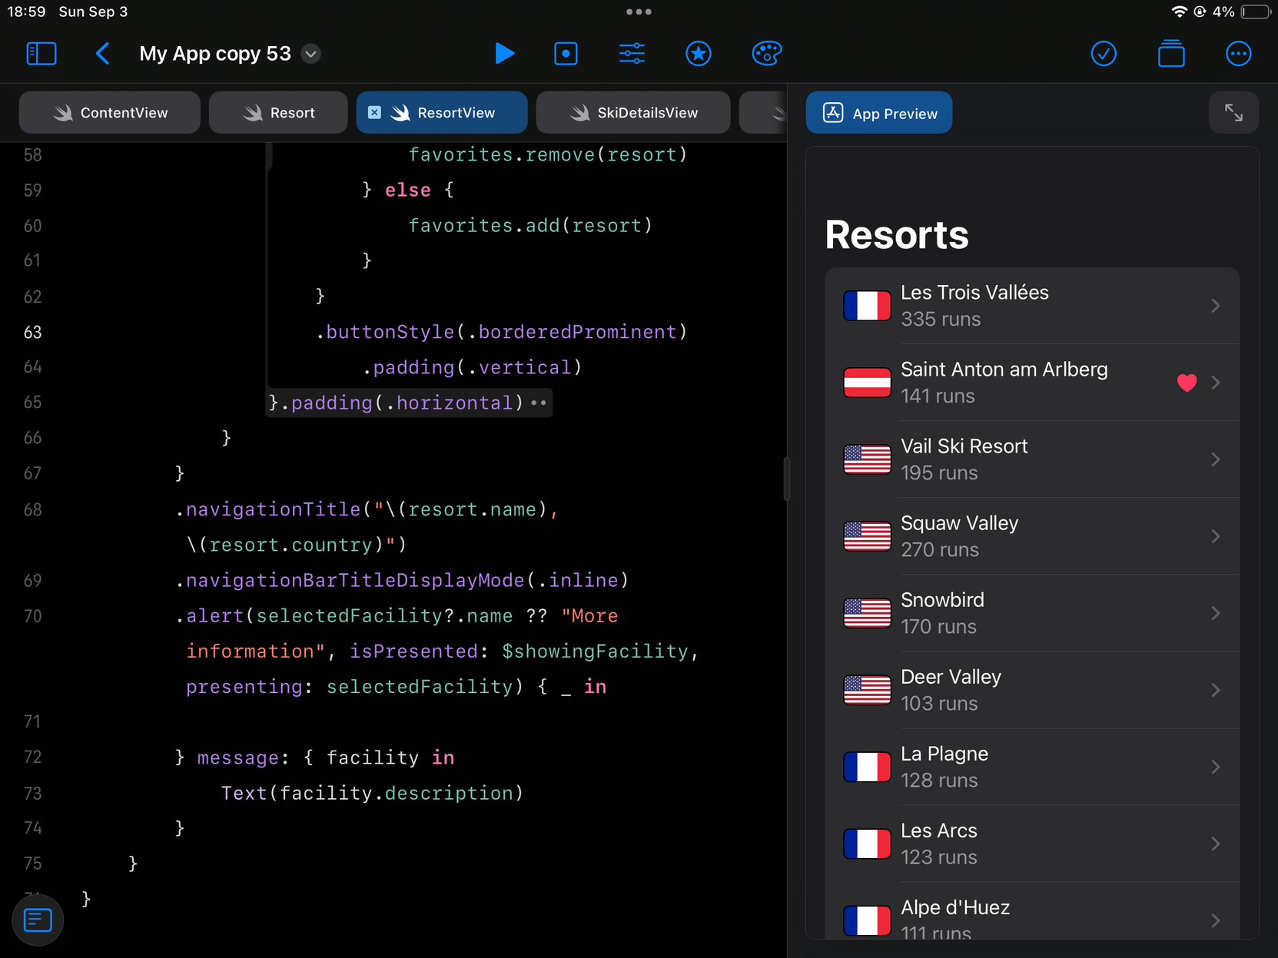The image size is (1278, 958).
Task: Open Deer Valley disclosure chevron
Action: [1216, 690]
